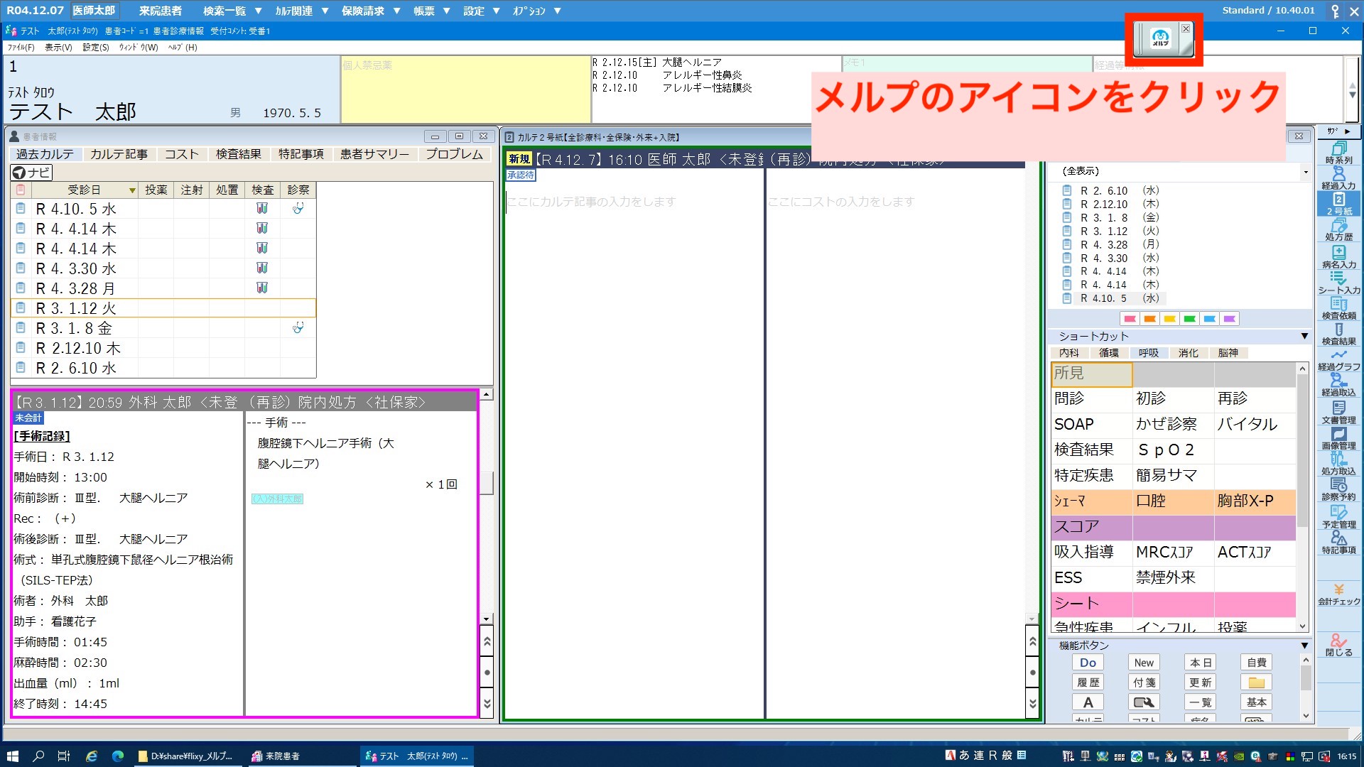Open the 時系列 view in the sidebar
Viewport: 1364px width, 767px height.
coord(1339,153)
